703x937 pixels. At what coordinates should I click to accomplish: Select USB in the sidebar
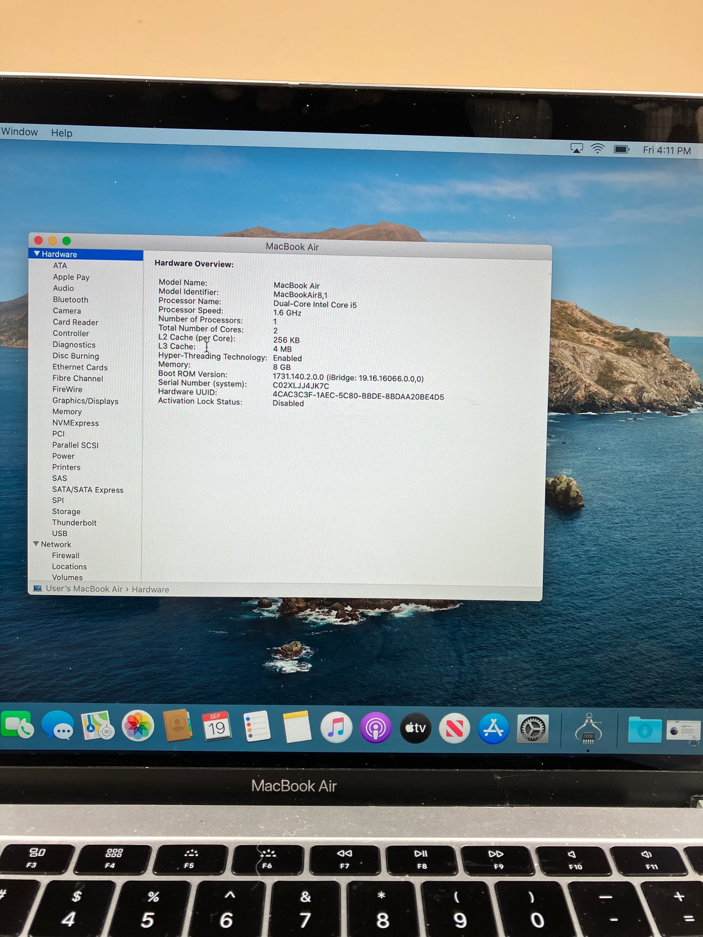click(x=60, y=533)
